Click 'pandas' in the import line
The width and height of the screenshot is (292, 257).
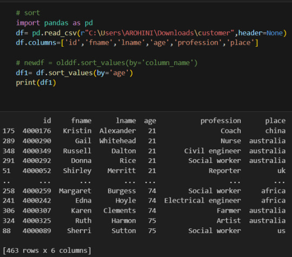56,23
